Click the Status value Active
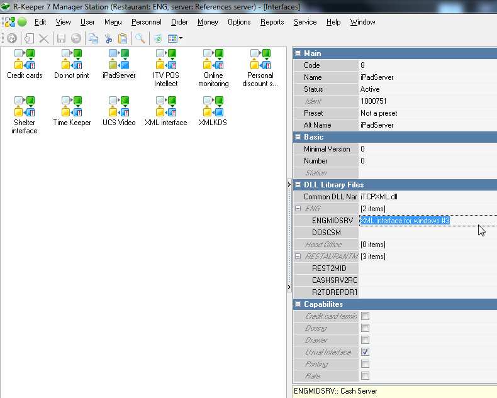Screen dimensions: 497x398 pos(428,89)
